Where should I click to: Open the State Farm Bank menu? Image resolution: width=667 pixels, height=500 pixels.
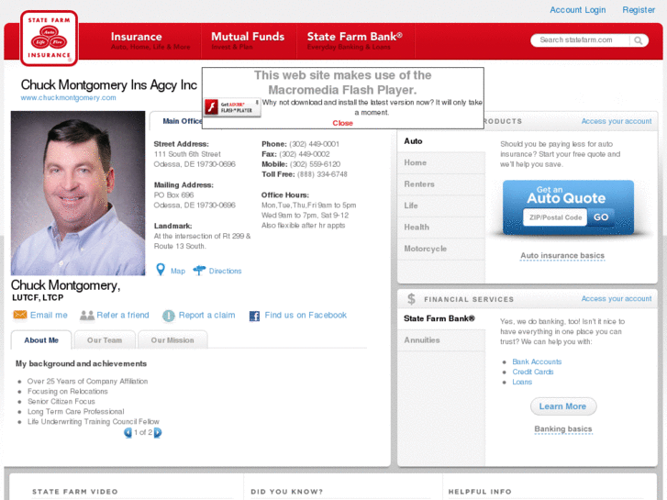click(355, 41)
